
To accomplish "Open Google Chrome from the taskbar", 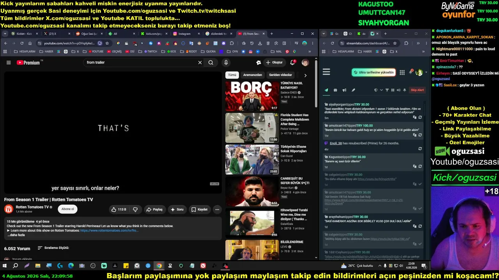I will click(159, 266).
